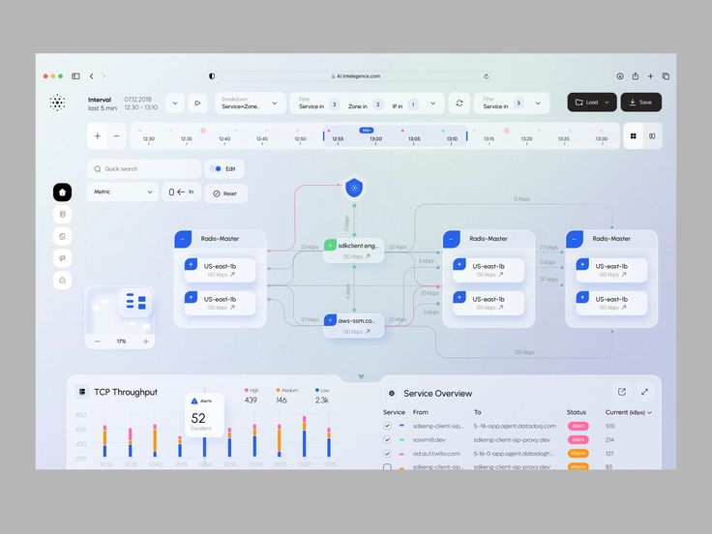Click the 52 alerts tooltip card
This screenshot has height=534, width=712.
click(204, 415)
